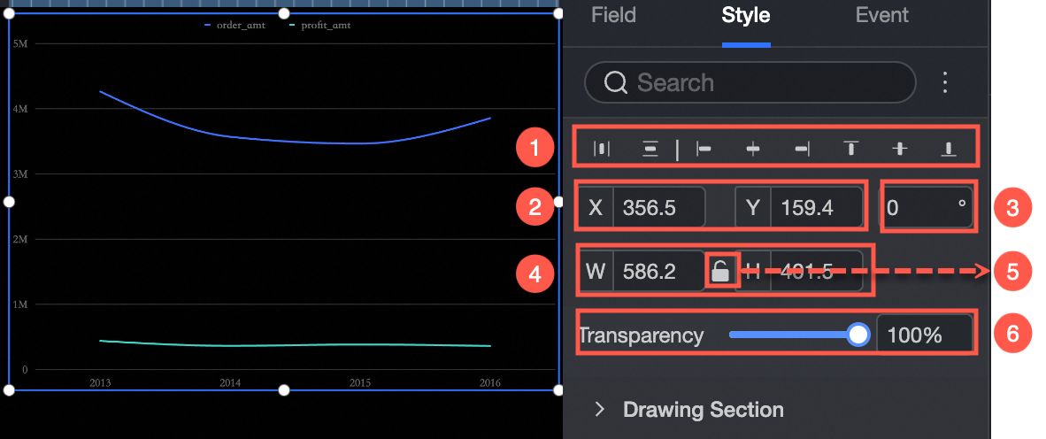Click the align right icon
The width and height of the screenshot is (1046, 439).
803,149
